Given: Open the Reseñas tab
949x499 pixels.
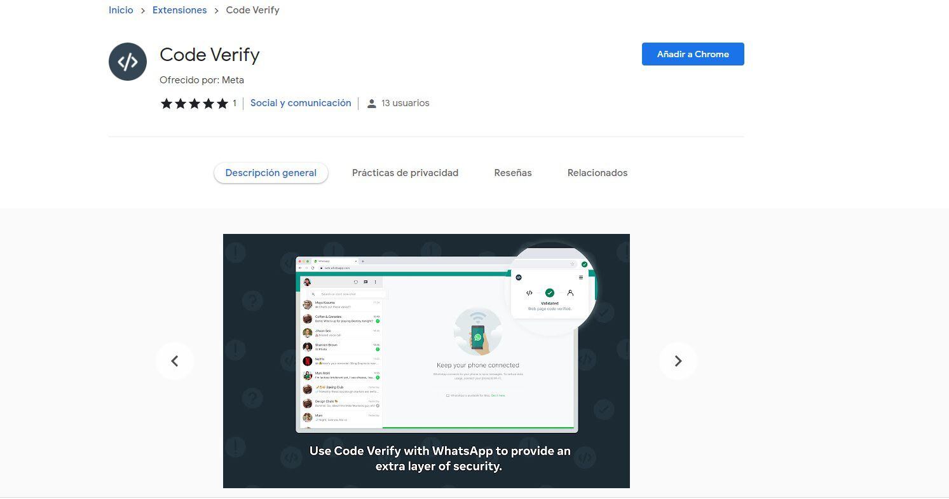Looking at the screenshot, I should point(513,173).
